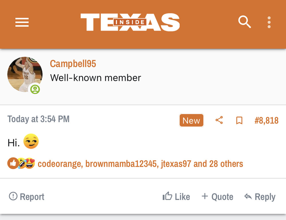Viewport: 286px width, 220px height.
Task: Quote this post with + Quote
Action: 217,197
